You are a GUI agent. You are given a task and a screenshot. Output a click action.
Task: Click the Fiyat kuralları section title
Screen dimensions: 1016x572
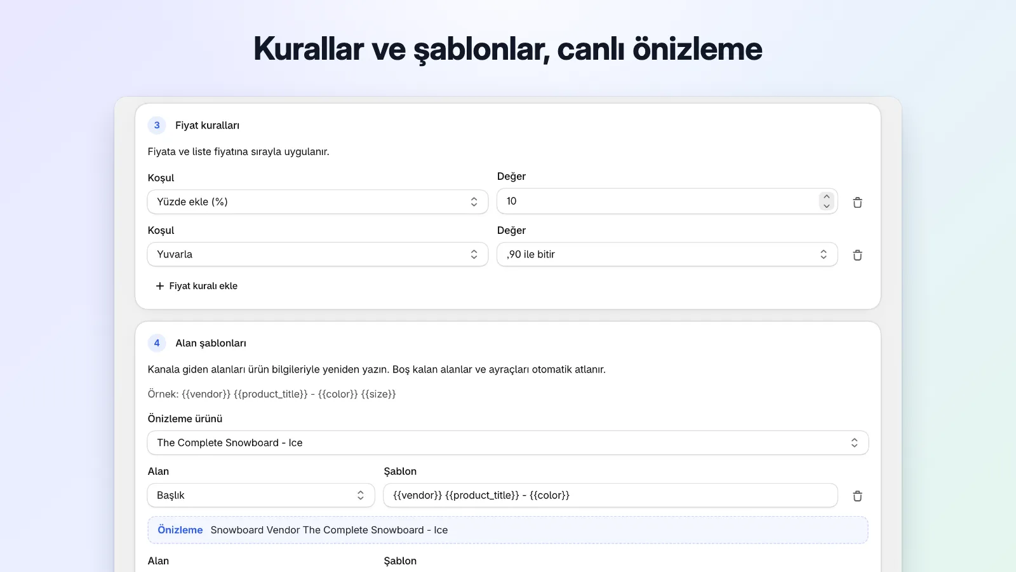point(208,126)
